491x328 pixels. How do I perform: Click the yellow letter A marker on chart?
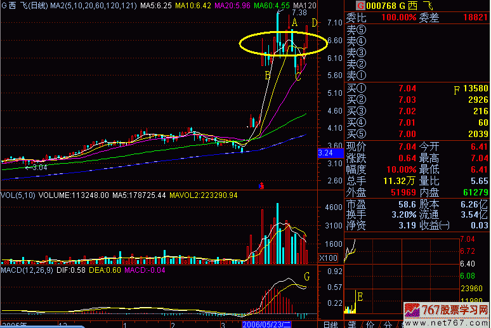click(x=294, y=23)
